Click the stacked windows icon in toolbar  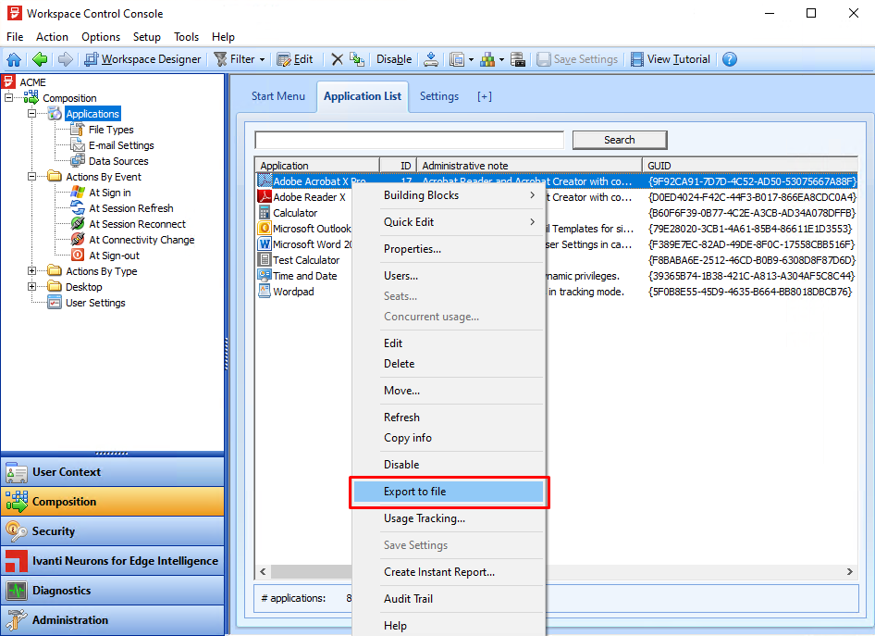[457, 59]
